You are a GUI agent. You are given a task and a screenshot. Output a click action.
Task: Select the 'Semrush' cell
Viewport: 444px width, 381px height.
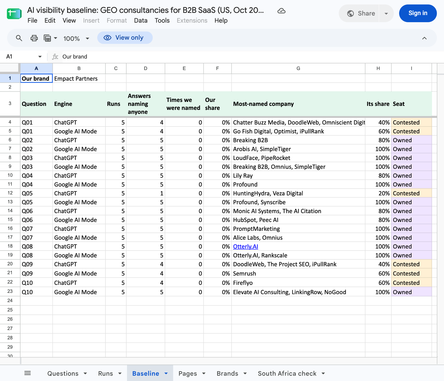click(x=298, y=273)
